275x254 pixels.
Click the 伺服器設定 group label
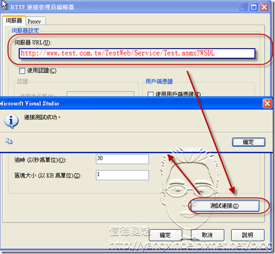pyautogui.click(x=25, y=30)
